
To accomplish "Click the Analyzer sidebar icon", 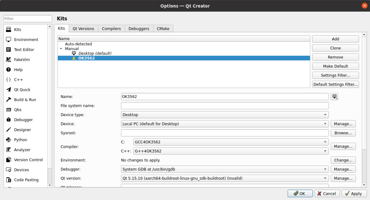I will coord(9,150).
